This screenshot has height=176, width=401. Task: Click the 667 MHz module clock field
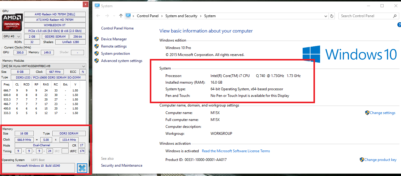click(x=55, y=72)
